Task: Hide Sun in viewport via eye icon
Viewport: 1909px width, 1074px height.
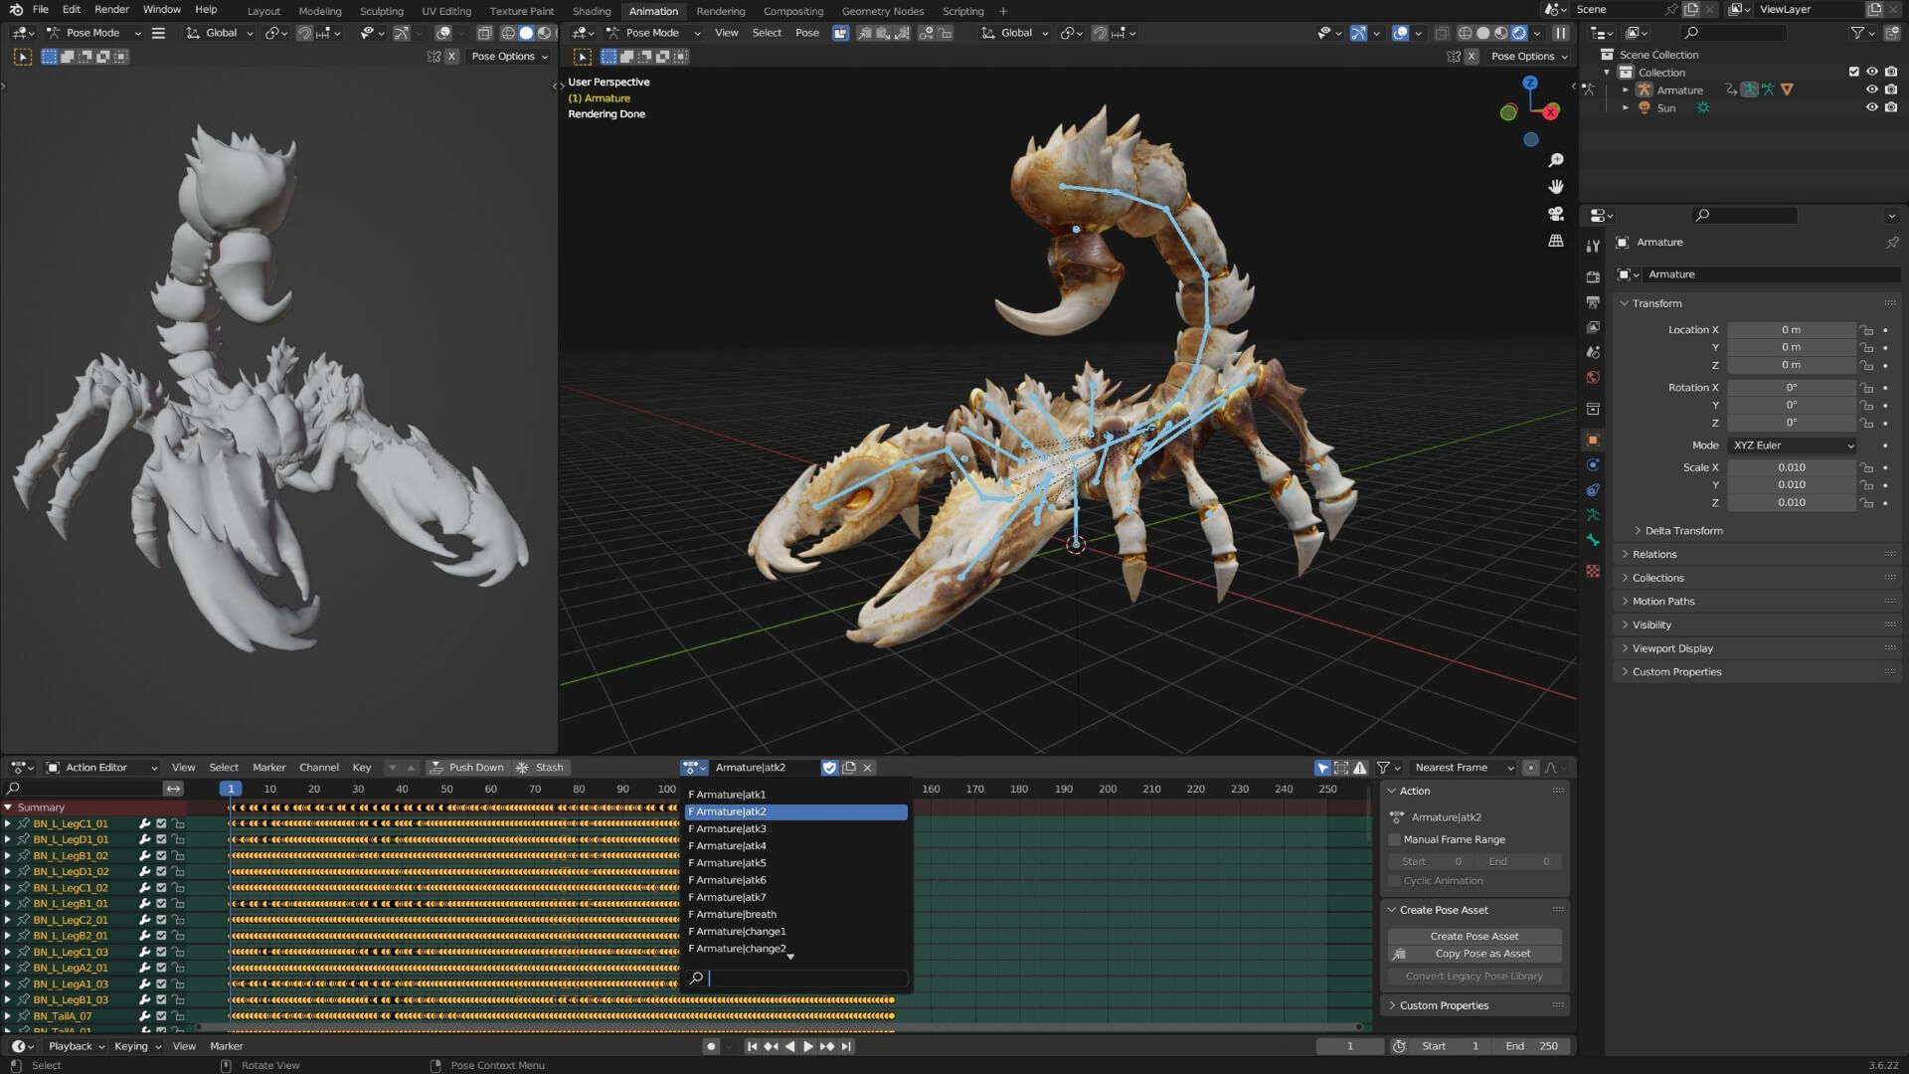Action: 1871,107
